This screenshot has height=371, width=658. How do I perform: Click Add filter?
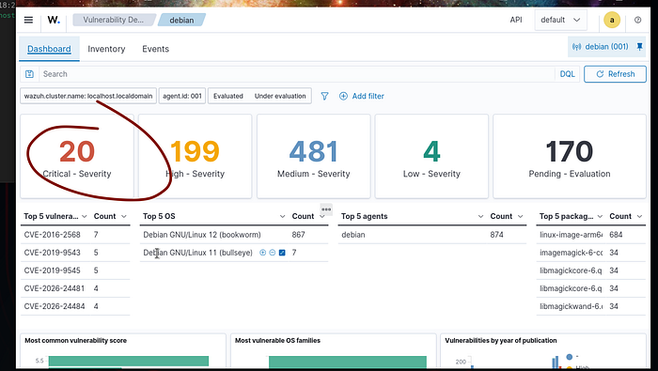[362, 96]
